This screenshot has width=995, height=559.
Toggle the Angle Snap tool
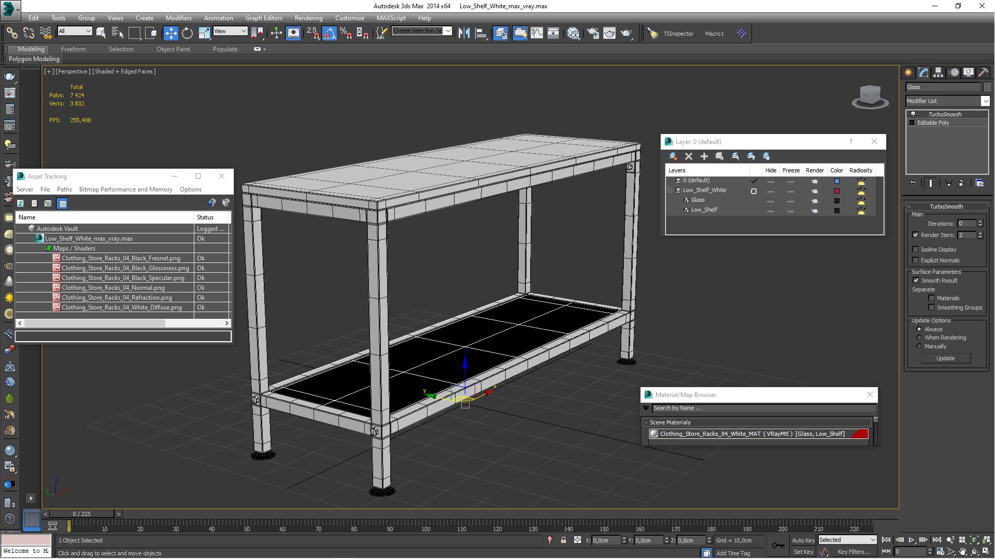tap(330, 33)
